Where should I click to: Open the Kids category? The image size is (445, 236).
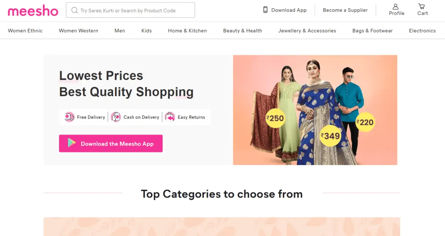point(146,31)
